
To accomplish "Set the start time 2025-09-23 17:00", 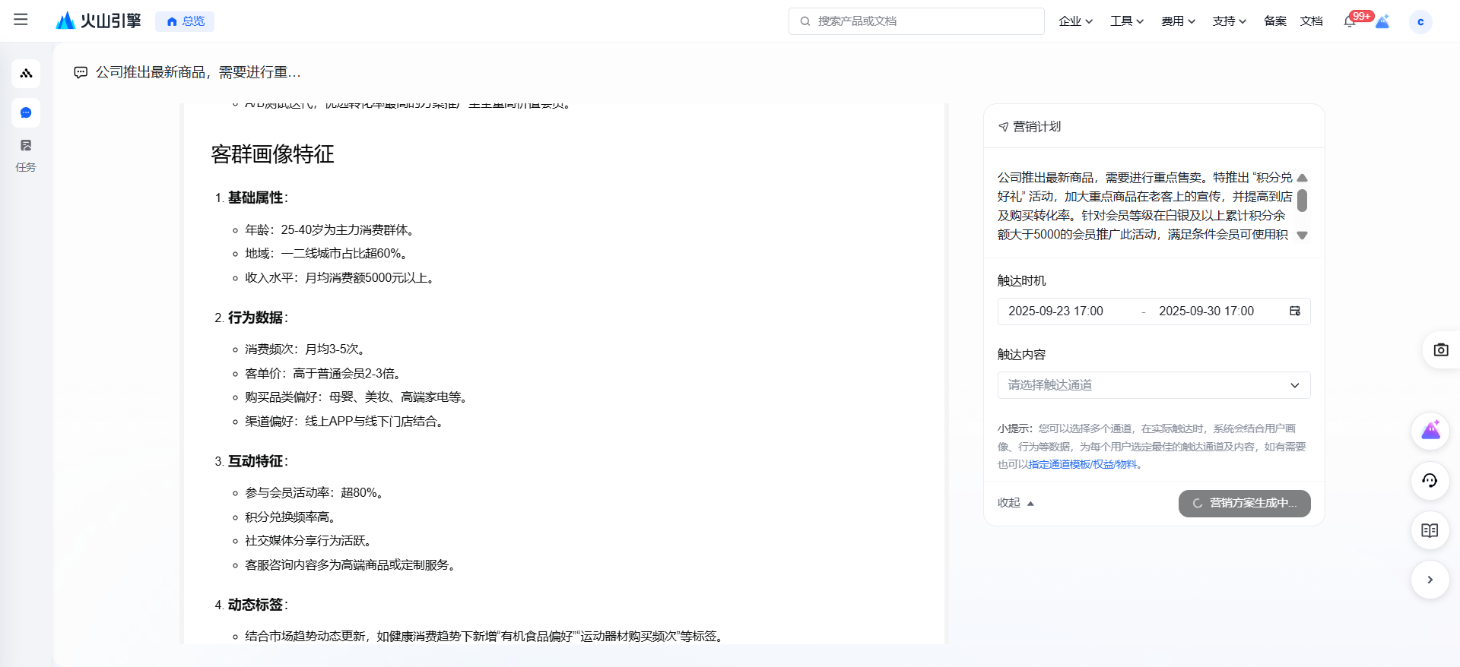I will pos(1055,311).
